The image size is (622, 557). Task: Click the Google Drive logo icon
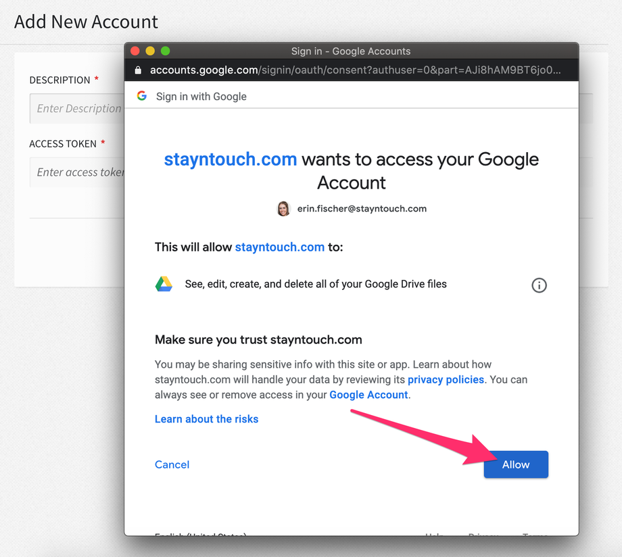coord(164,284)
